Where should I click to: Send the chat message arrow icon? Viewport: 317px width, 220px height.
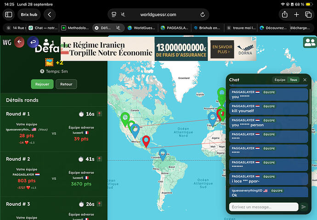(x=304, y=207)
